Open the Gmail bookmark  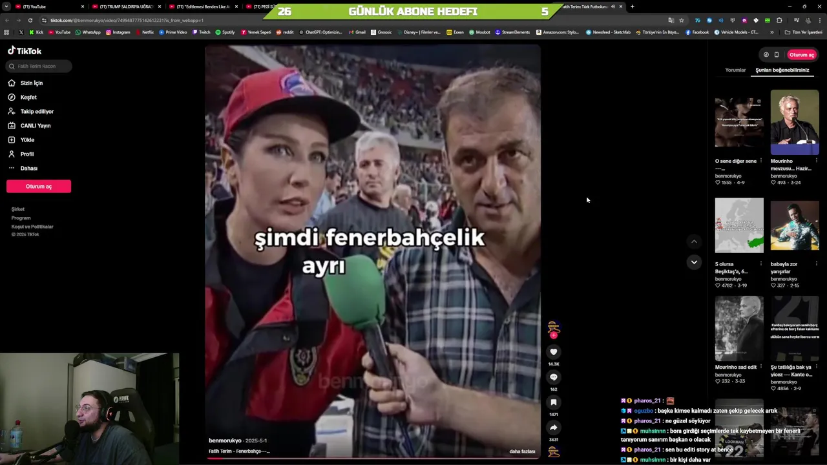[357, 32]
